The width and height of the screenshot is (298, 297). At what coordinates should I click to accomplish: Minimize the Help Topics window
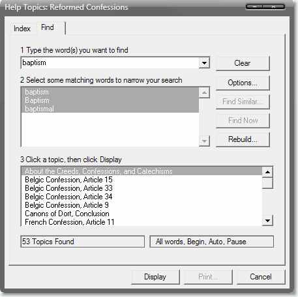(254, 7)
